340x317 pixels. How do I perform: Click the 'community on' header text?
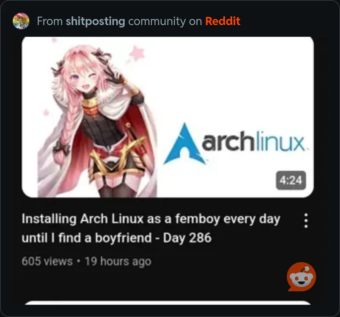165,22
